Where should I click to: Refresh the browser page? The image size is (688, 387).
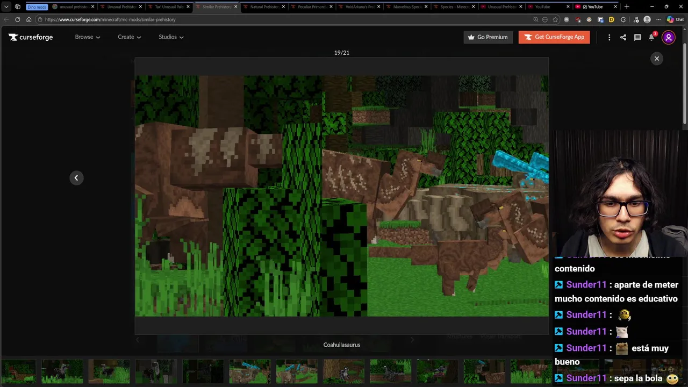[x=18, y=19]
